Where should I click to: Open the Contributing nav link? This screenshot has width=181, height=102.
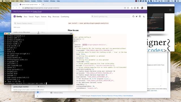(65, 16)
